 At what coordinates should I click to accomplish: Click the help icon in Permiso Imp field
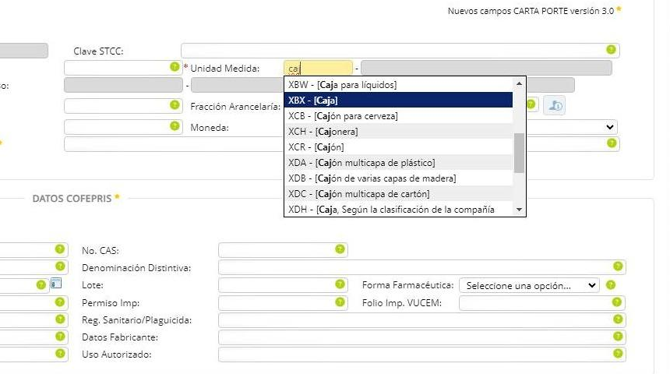[x=340, y=302]
